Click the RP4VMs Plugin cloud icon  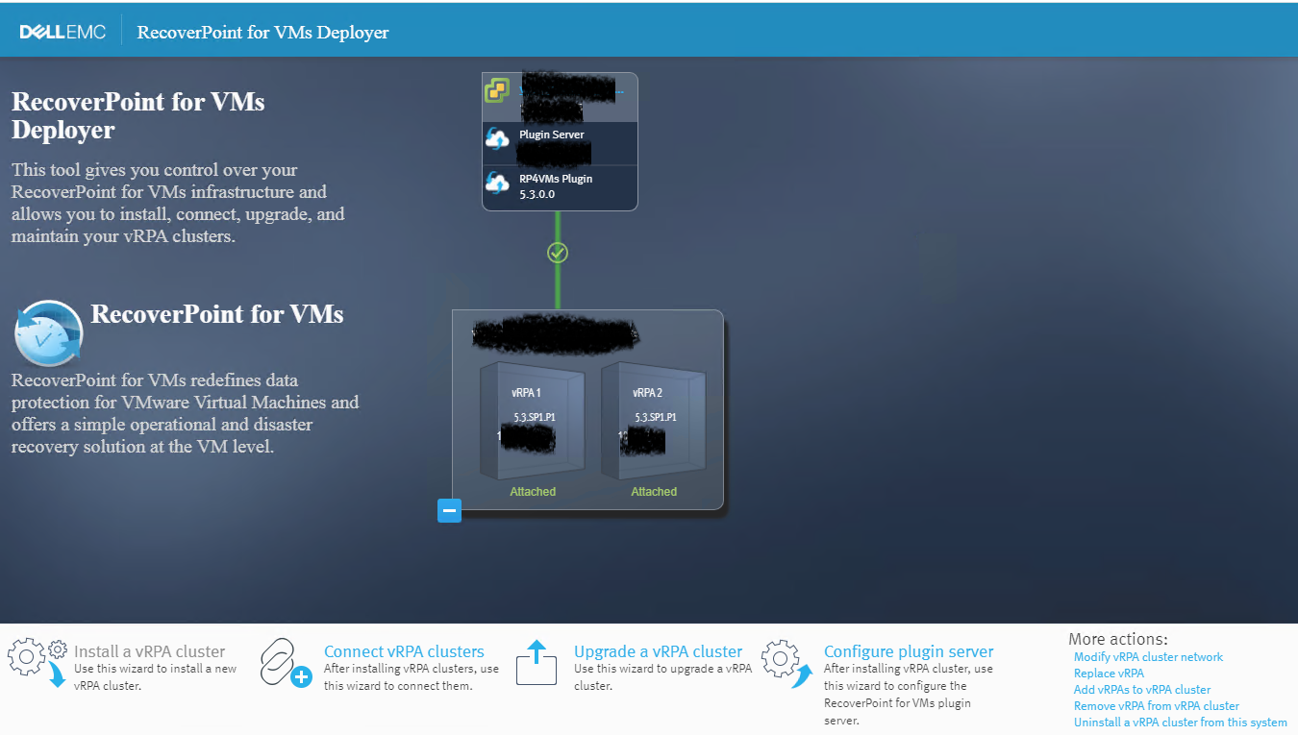point(497,184)
